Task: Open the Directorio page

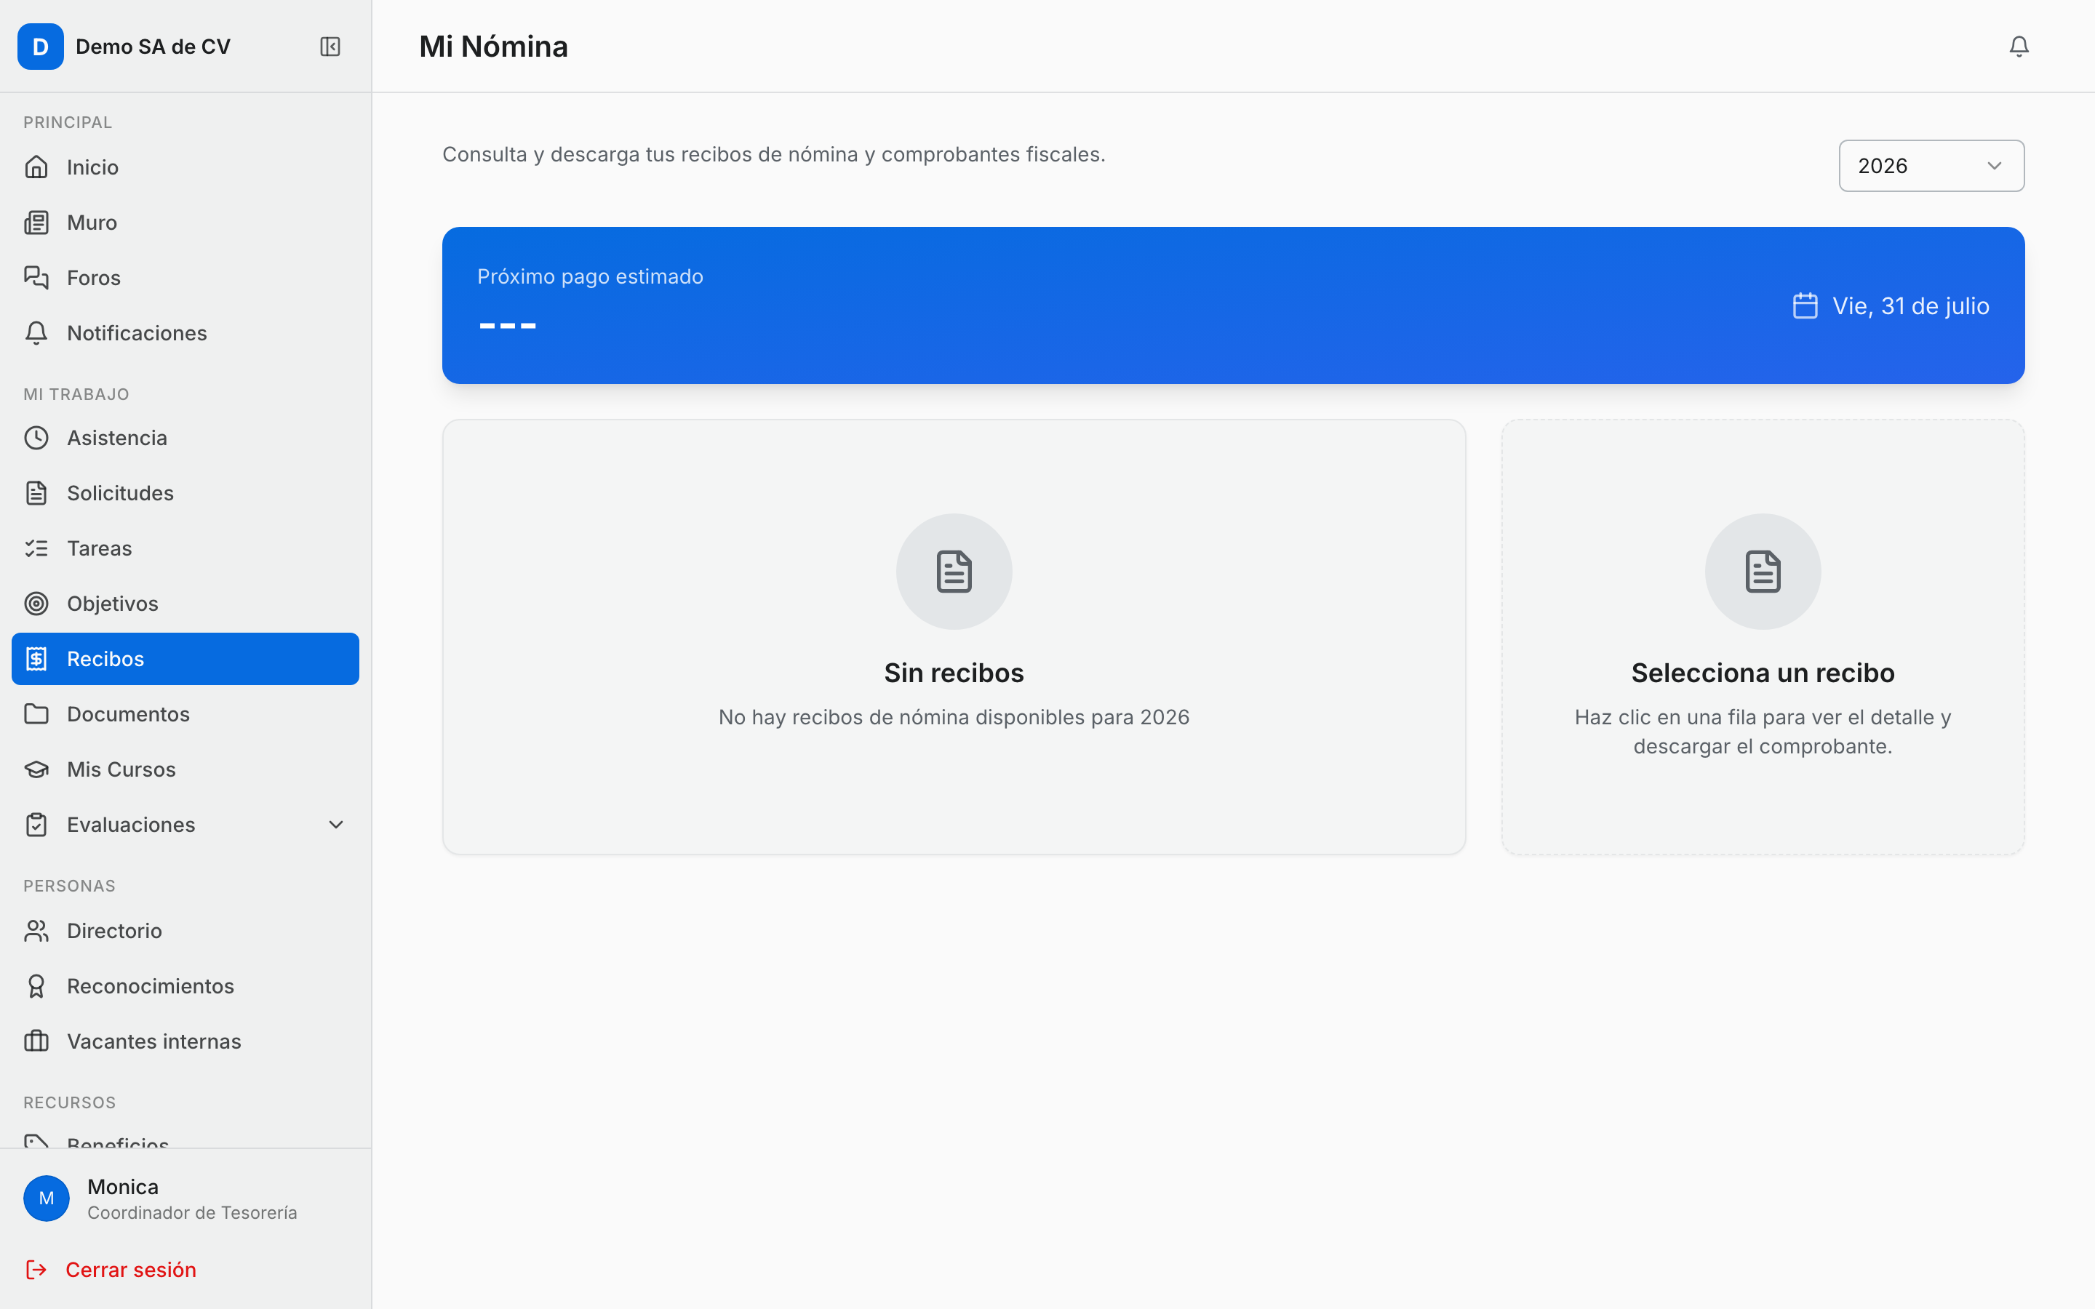Action: [185, 932]
